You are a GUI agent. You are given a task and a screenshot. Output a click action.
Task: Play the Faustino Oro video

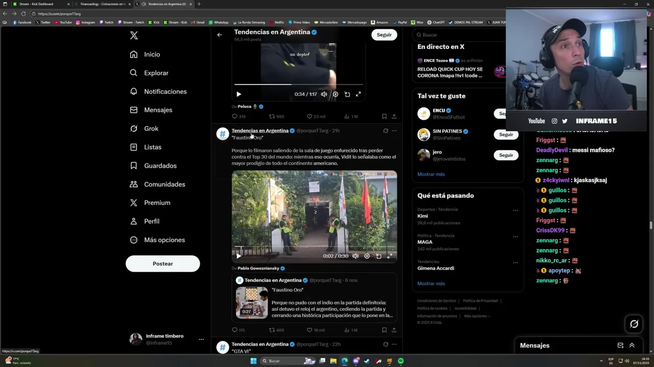coord(239,256)
